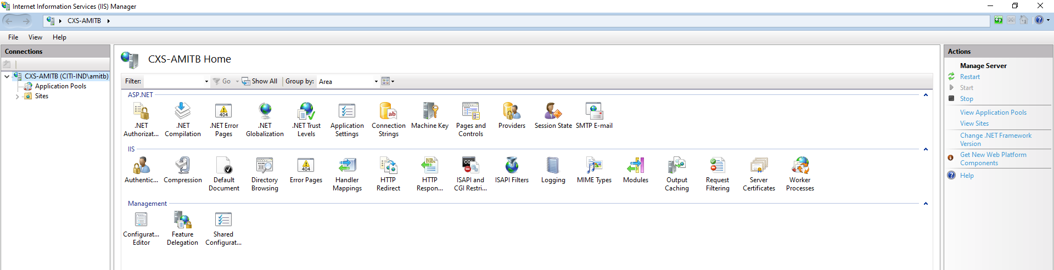Open ISAPI Filters feature
This screenshot has height=270, width=1054.
512,170
